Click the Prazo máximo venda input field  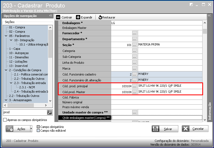[157, 107]
